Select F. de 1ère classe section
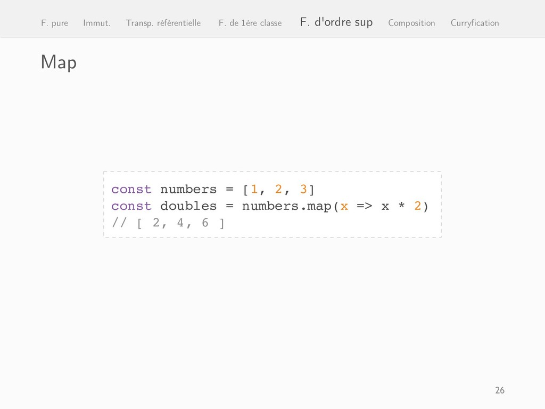The width and height of the screenshot is (545, 409). coord(250,23)
